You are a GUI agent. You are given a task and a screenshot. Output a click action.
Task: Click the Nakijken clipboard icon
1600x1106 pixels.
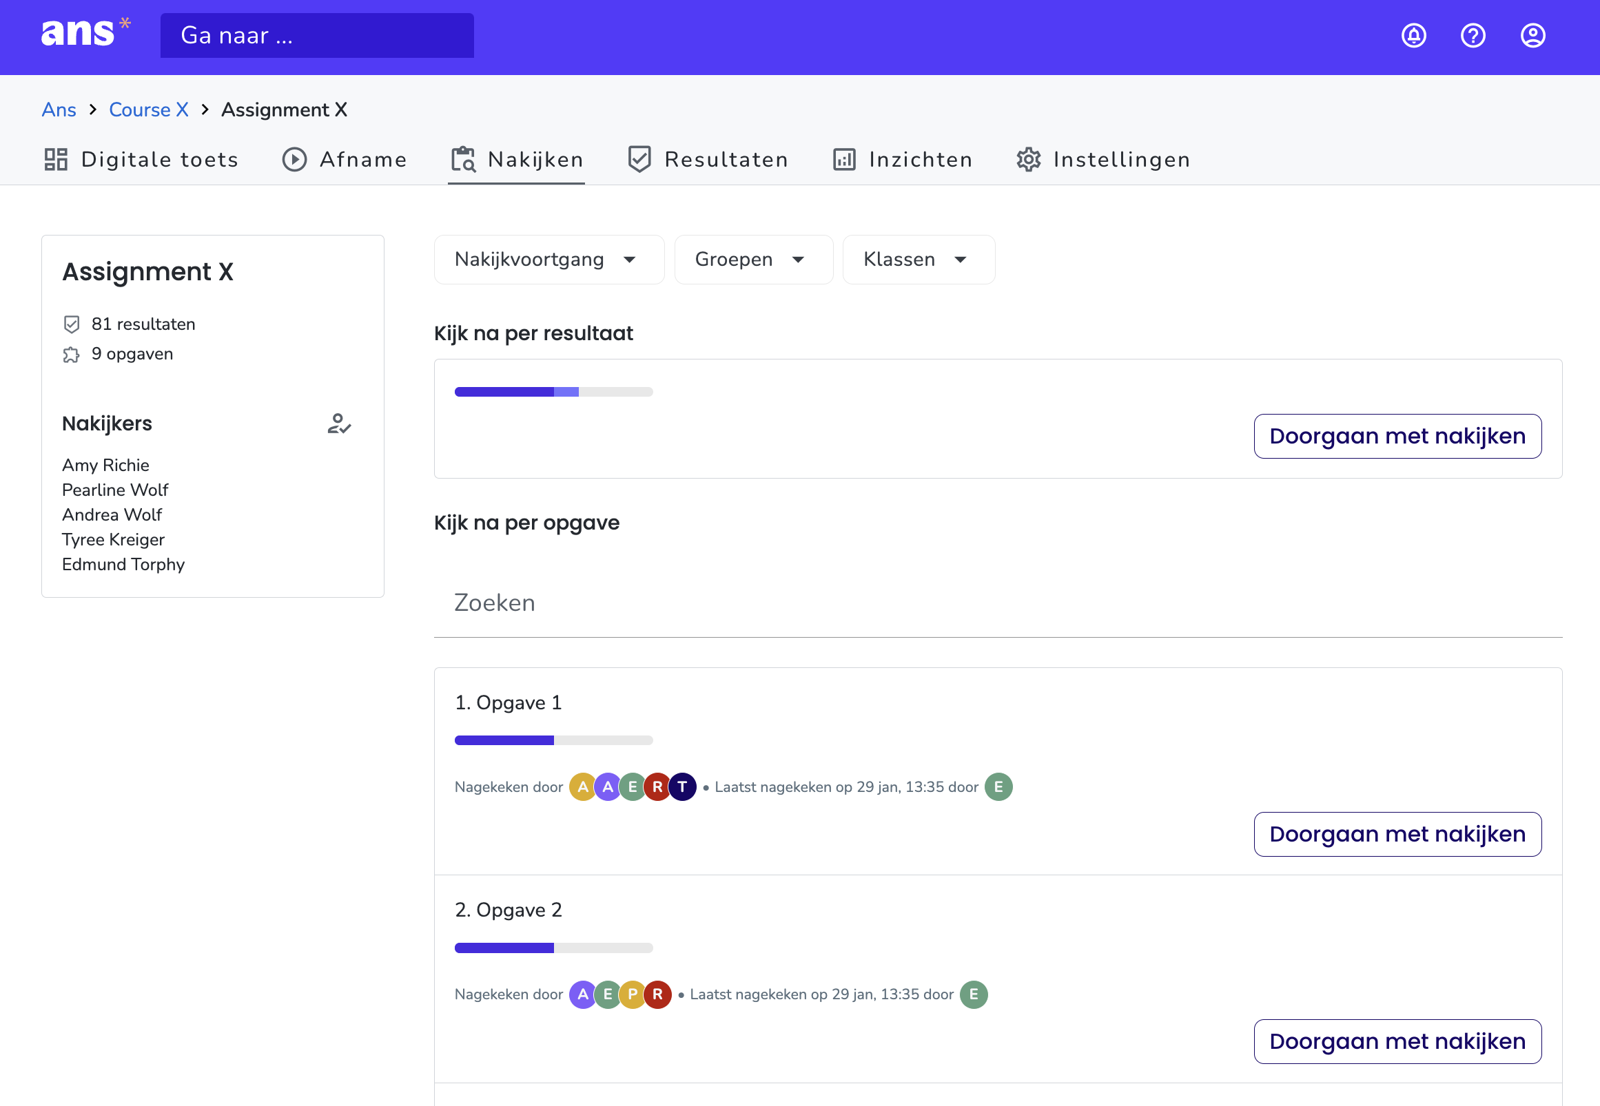463,159
